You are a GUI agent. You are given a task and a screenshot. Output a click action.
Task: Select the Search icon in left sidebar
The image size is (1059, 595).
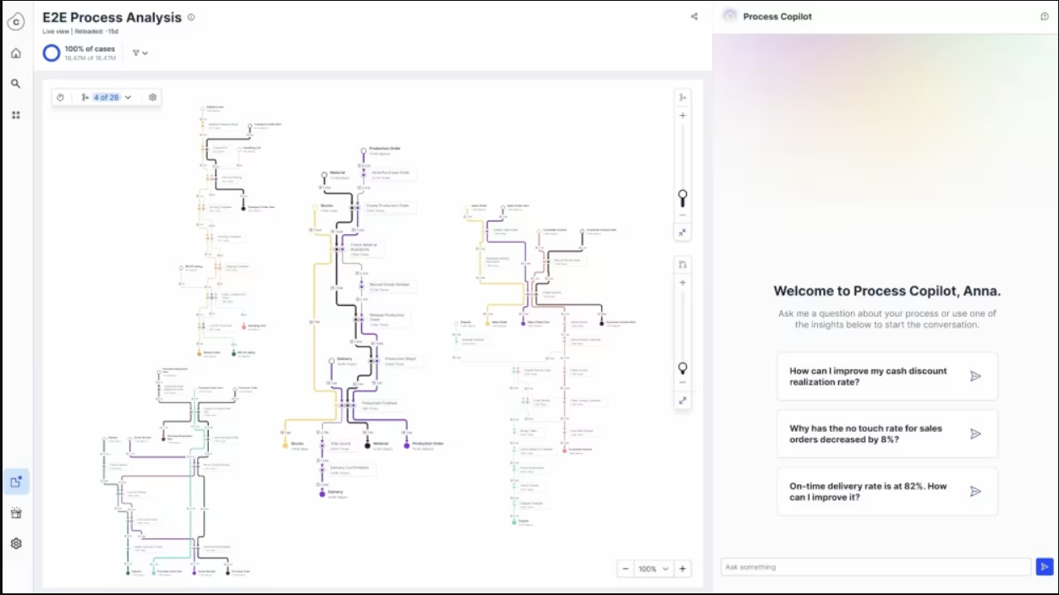coord(16,84)
